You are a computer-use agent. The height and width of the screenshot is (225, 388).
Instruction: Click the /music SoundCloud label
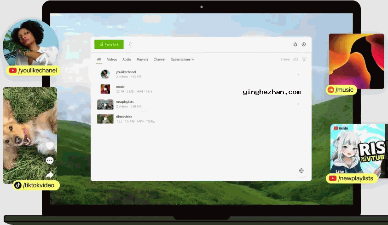pyautogui.click(x=342, y=90)
